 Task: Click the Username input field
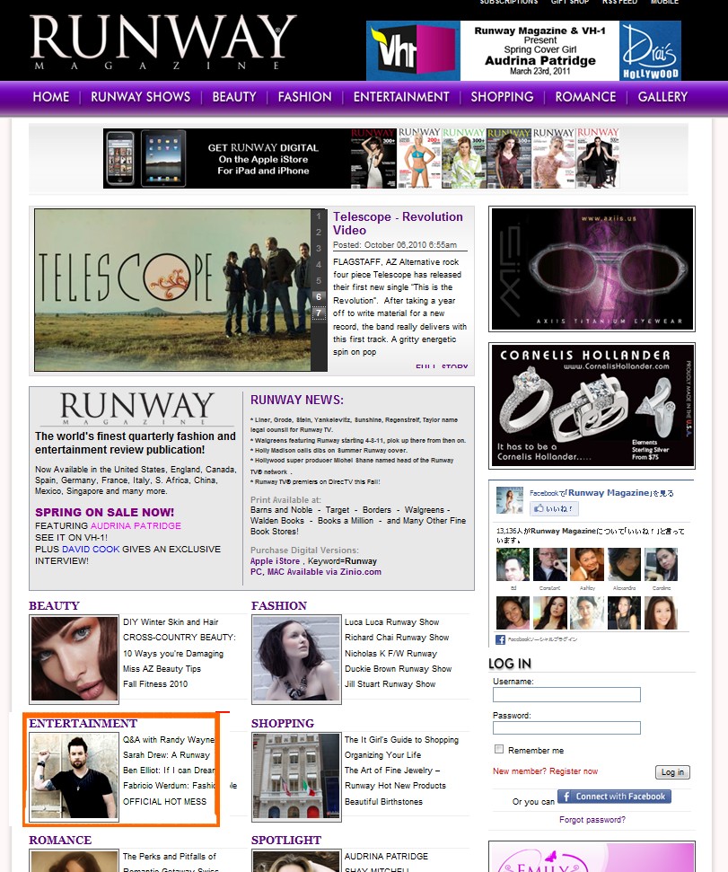click(x=566, y=694)
